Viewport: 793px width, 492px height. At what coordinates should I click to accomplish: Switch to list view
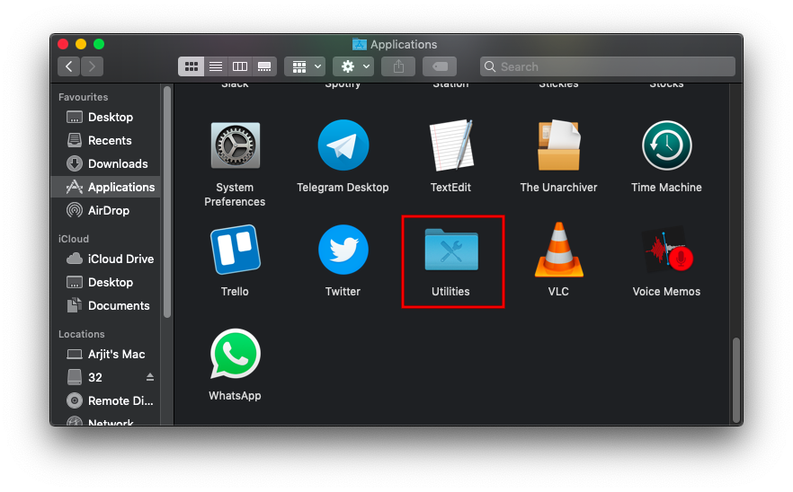216,66
